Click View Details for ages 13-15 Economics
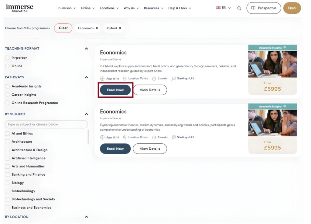This screenshot has height=224, width=311. (150, 149)
